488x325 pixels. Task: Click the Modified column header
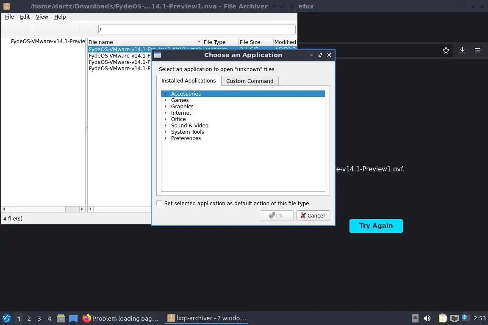click(x=285, y=42)
